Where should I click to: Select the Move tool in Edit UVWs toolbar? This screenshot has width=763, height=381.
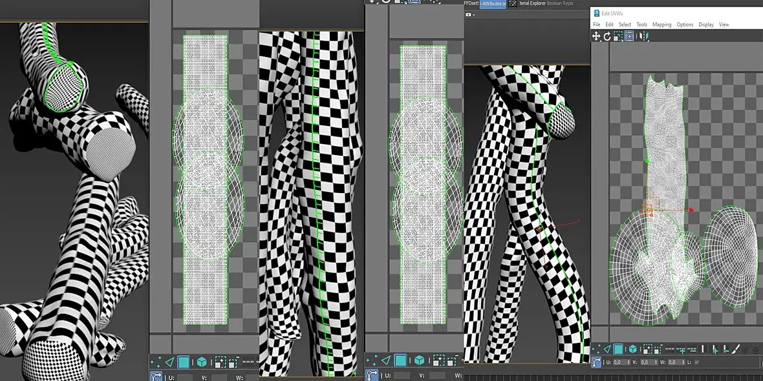pyautogui.click(x=596, y=37)
